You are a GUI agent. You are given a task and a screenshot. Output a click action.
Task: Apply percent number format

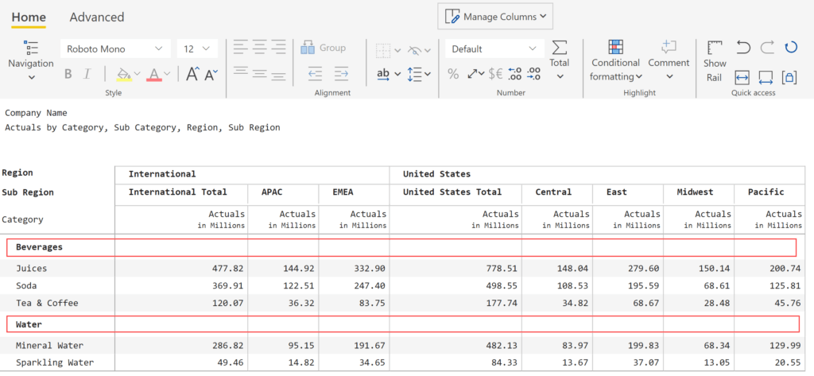pos(453,74)
